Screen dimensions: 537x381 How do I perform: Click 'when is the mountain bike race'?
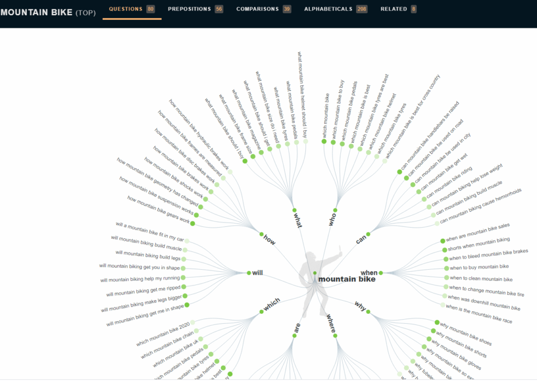[479, 314]
